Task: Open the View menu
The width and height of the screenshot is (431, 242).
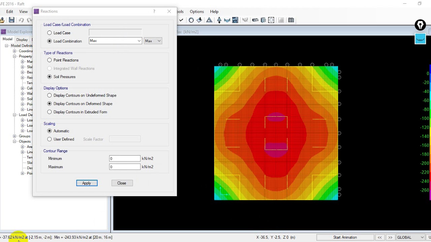Action: [x=23, y=11]
